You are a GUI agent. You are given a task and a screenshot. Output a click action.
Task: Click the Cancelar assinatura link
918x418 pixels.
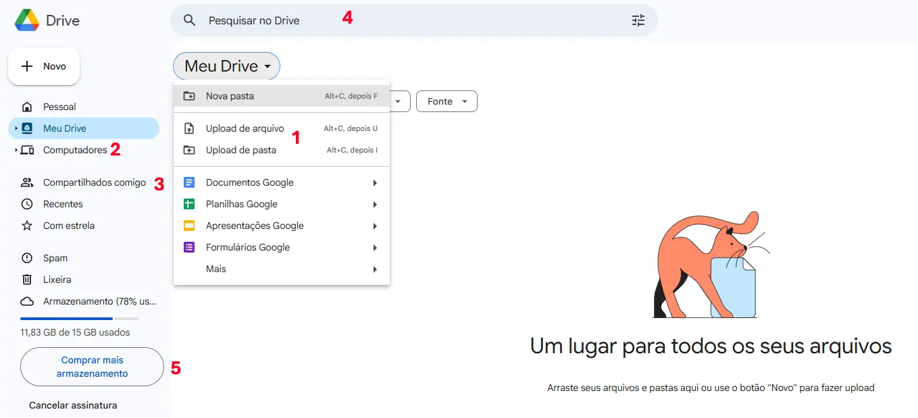click(72, 405)
